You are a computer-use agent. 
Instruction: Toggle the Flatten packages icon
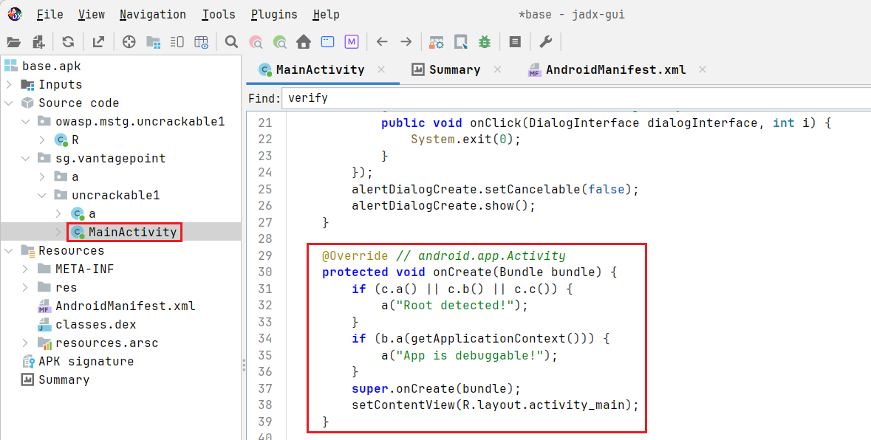click(x=154, y=42)
